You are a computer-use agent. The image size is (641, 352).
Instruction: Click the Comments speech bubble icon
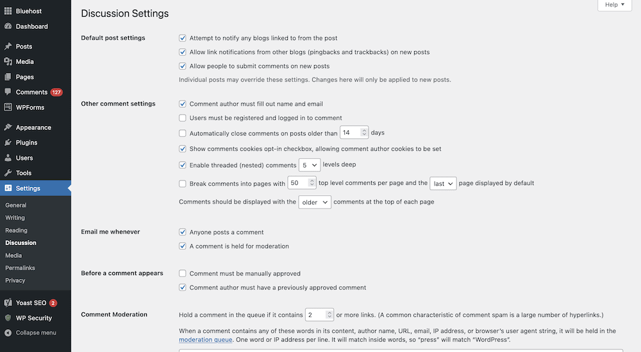tap(8, 92)
